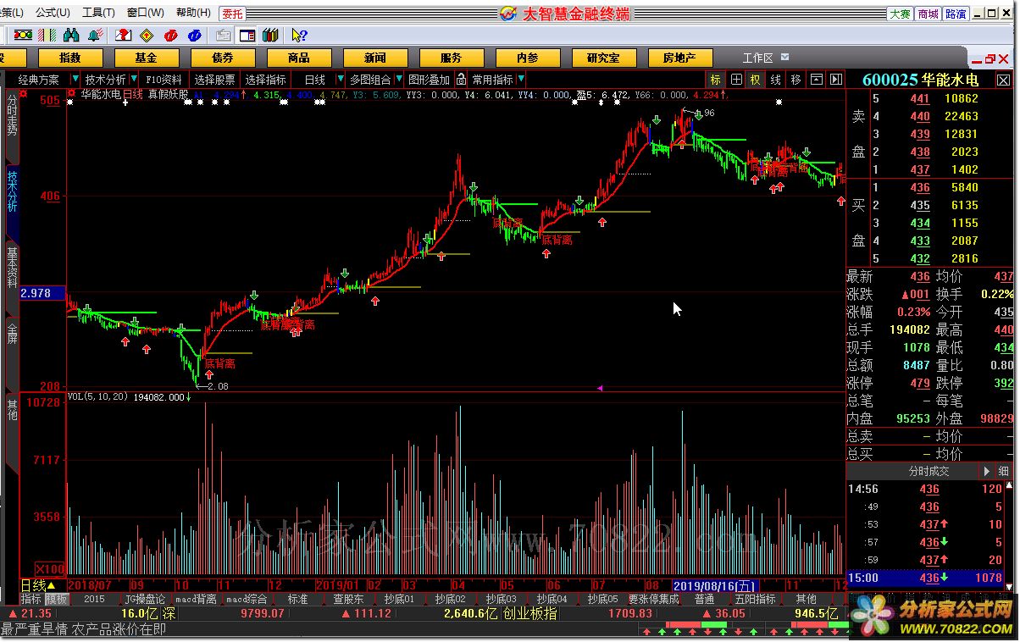Expand the 常用指标 dropdown arrow
This screenshot has height=642, width=1020.
point(520,79)
